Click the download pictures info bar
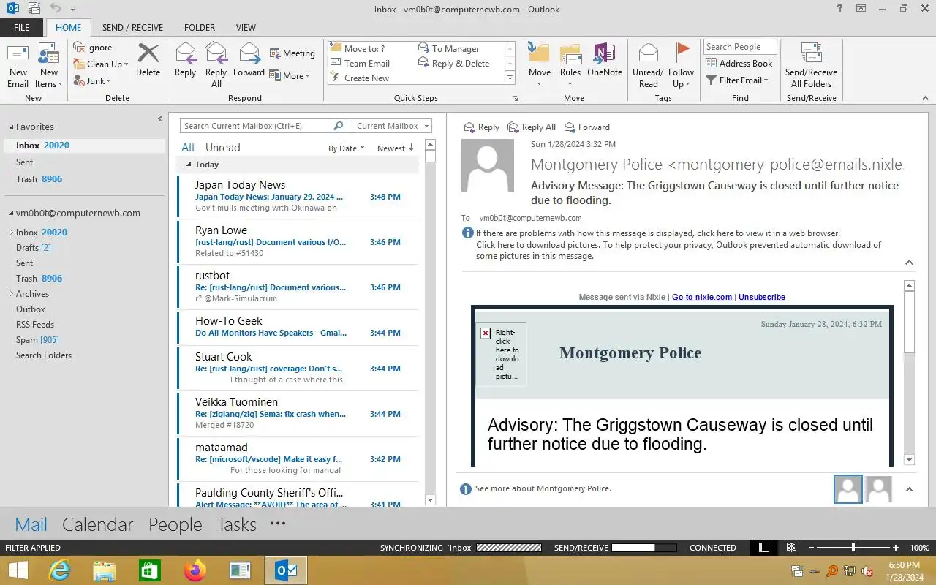This screenshot has height=585, width=936. pyautogui.click(x=679, y=250)
